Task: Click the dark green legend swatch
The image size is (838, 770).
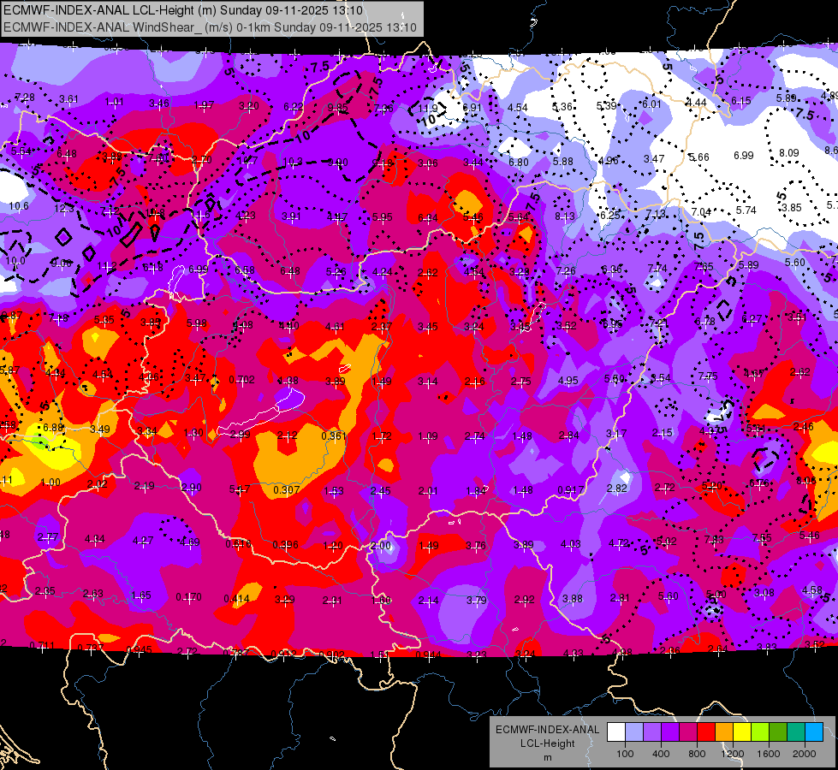Action: point(778,731)
